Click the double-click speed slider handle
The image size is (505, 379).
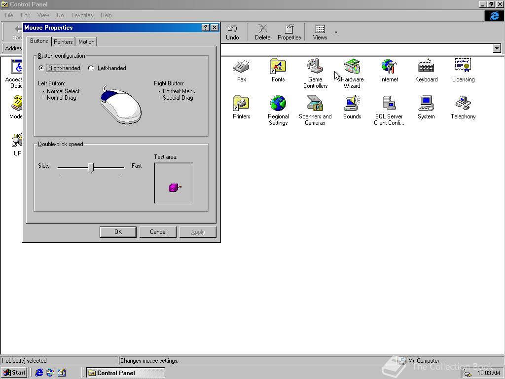point(91,168)
